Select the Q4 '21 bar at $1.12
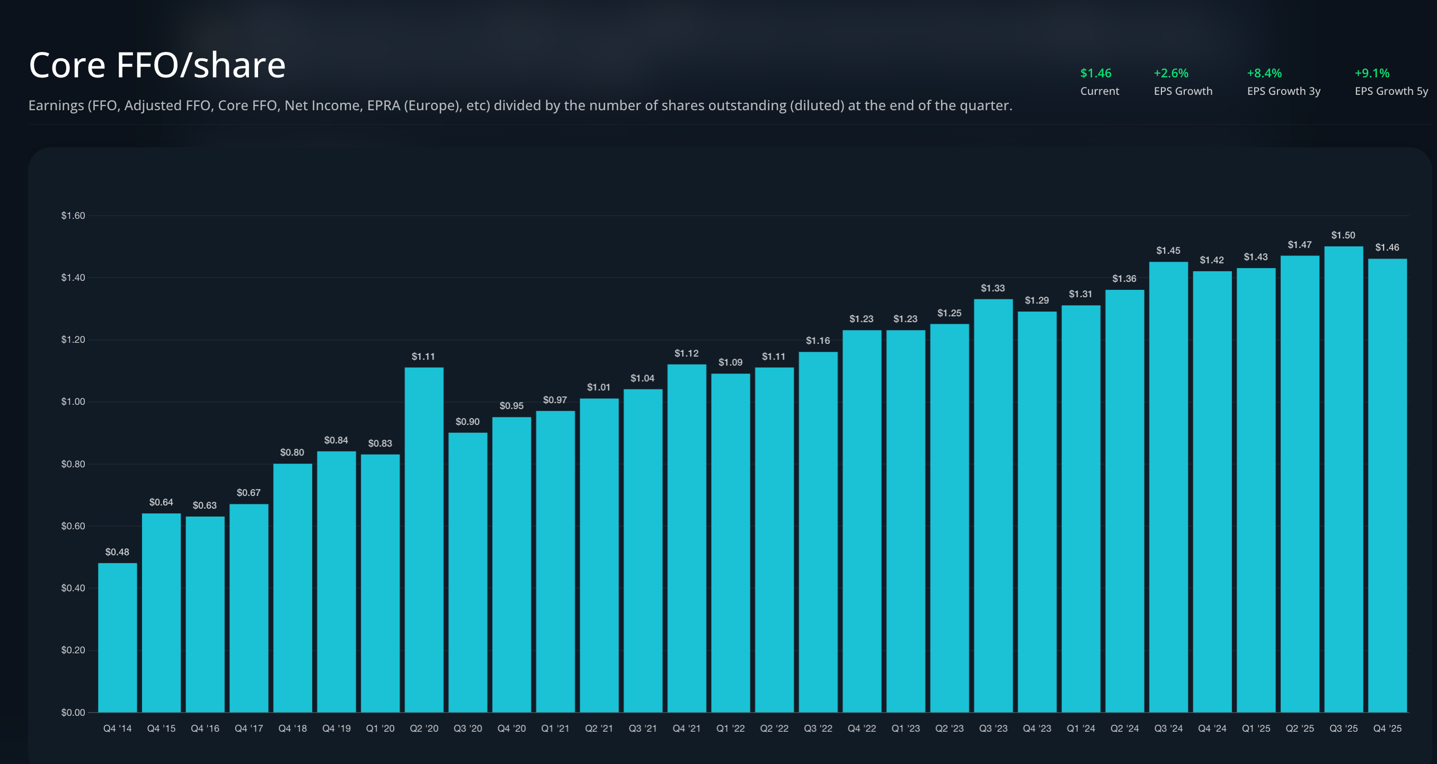 pos(686,538)
